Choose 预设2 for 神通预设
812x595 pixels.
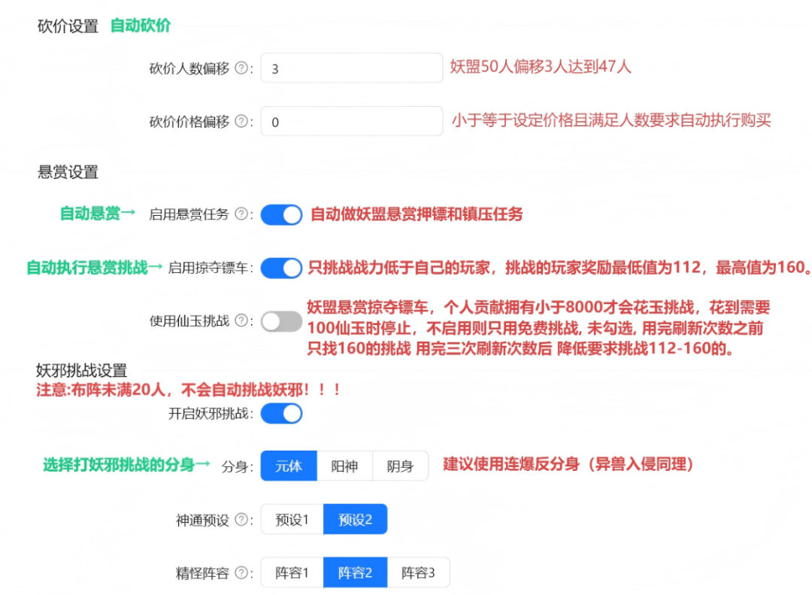click(355, 520)
